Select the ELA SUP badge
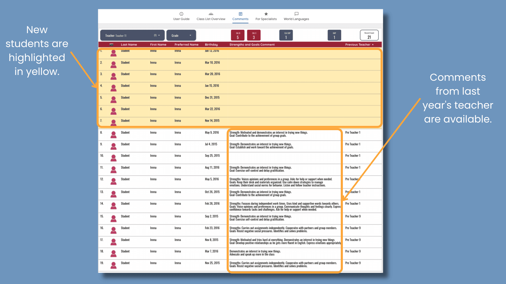Image resolution: width=506 pixels, height=284 pixels. [286, 35]
